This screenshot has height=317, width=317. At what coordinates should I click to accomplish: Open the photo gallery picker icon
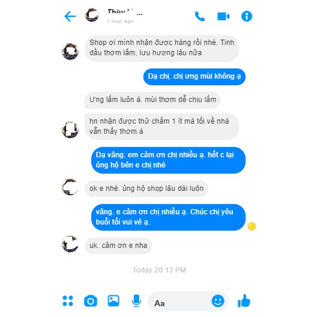(113, 301)
